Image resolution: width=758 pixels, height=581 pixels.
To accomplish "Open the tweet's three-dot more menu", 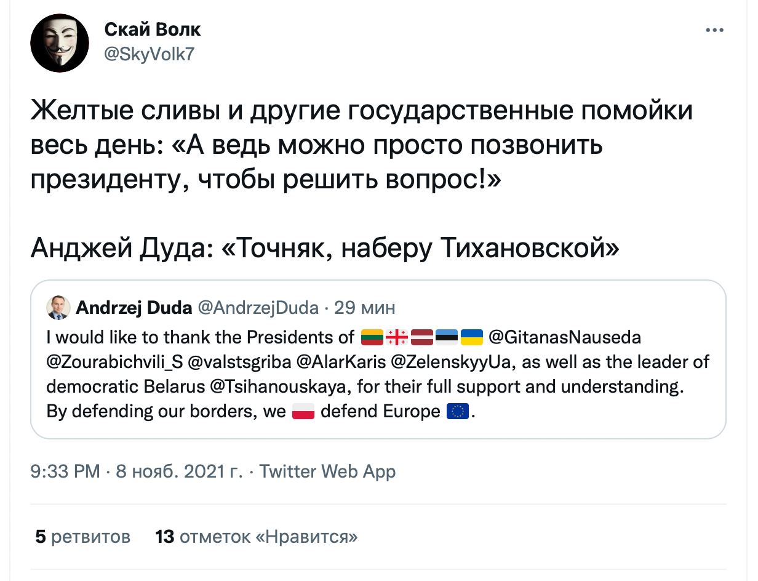I will [x=714, y=31].
